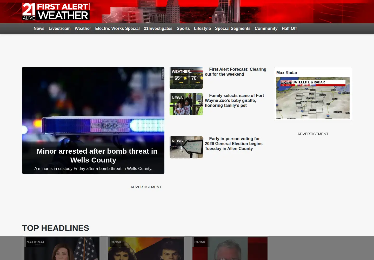Go to 21Investigates section
The image size is (374, 260).
coord(158,28)
